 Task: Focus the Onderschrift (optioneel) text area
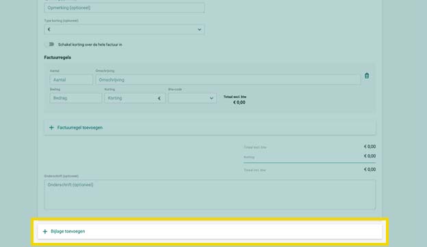tap(209, 194)
